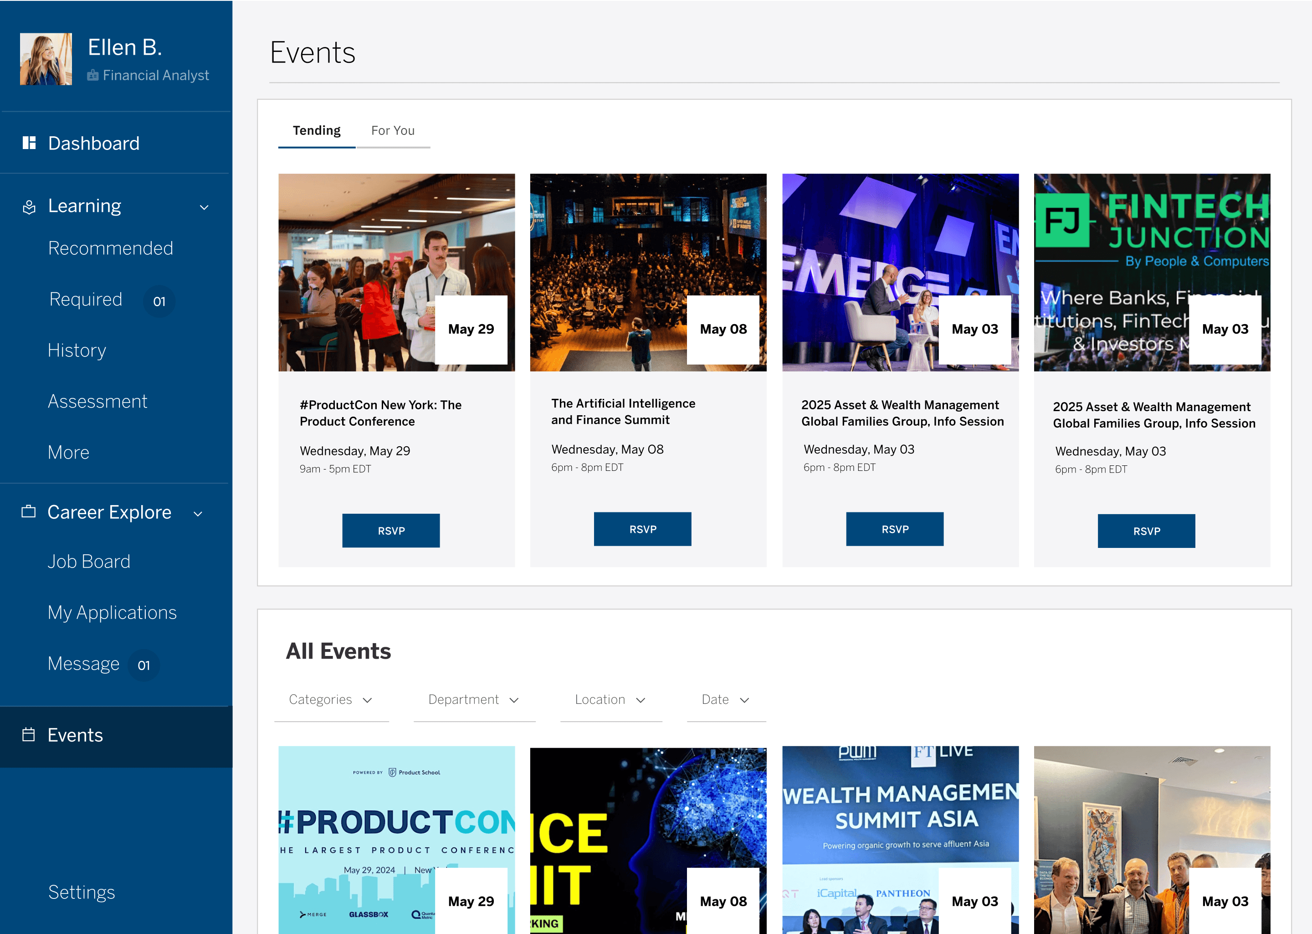Open the Date filter dropdown

(727, 700)
